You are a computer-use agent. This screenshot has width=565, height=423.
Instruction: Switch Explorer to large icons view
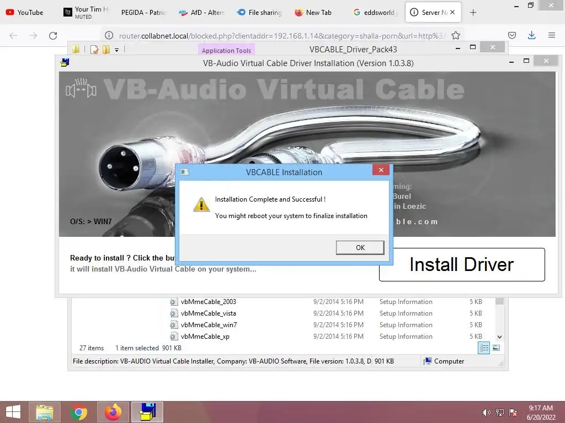click(x=496, y=348)
